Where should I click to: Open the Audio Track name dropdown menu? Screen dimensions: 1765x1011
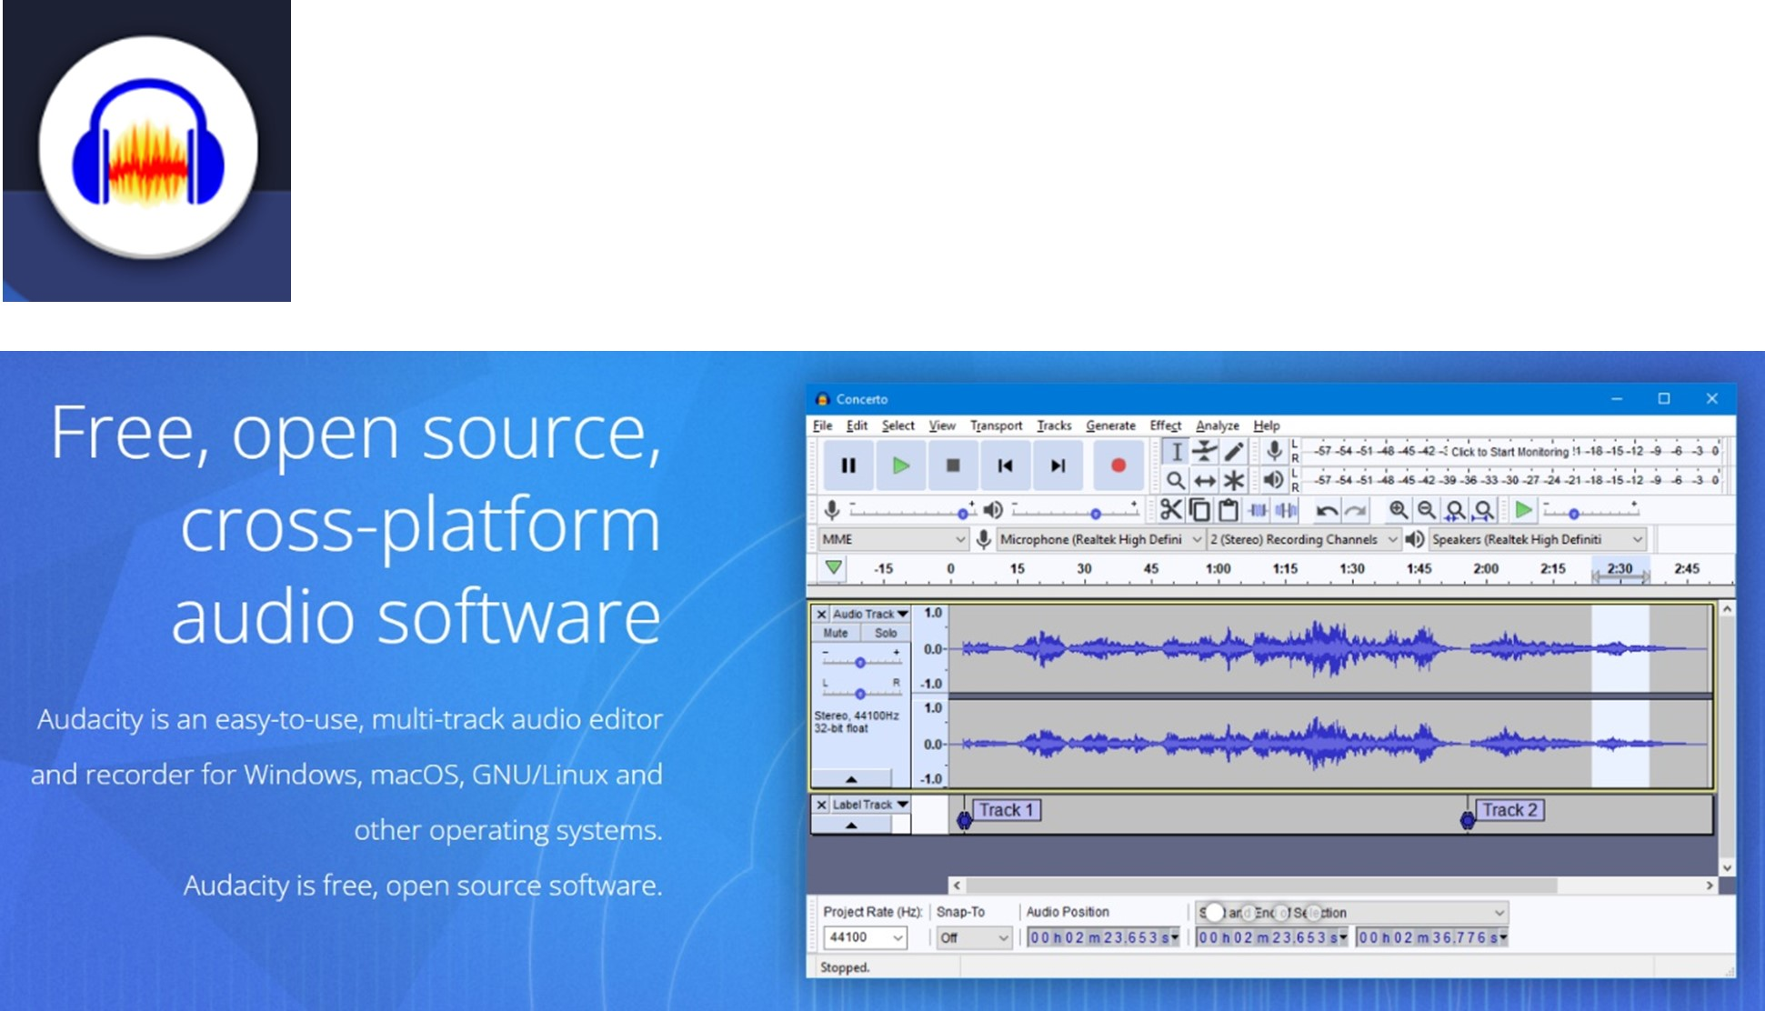[x=870, y=614]
